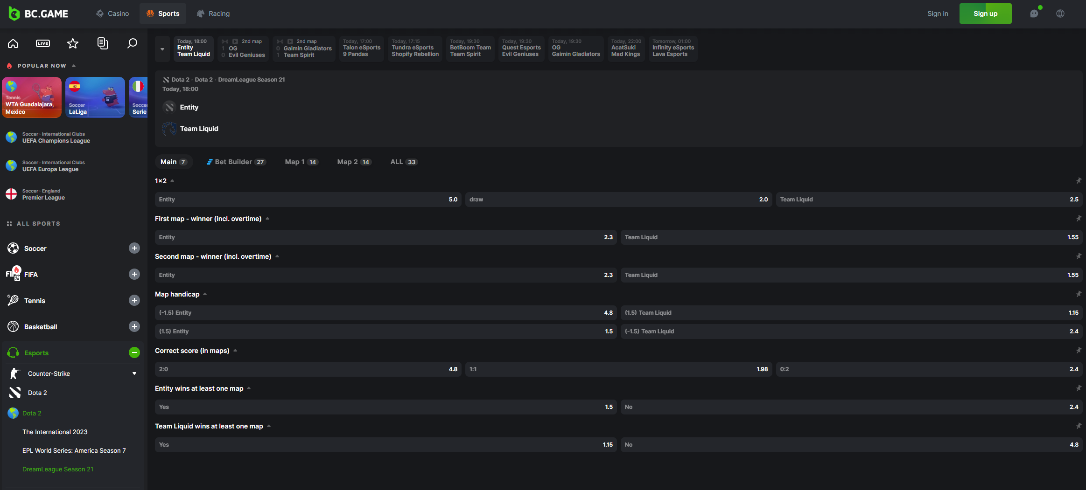Viewport: 1086px width, 490px height.
Task: Expand FIFA with plus icon
Action: point(134,274)
